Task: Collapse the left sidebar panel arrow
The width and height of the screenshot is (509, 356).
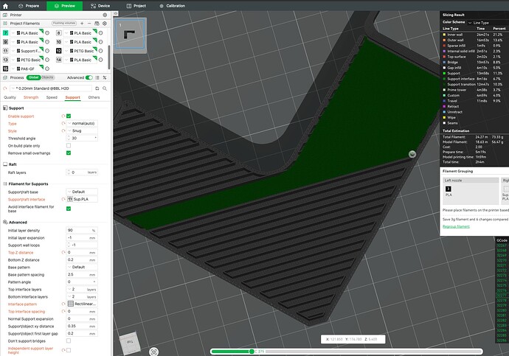Action: coord(116,13)
